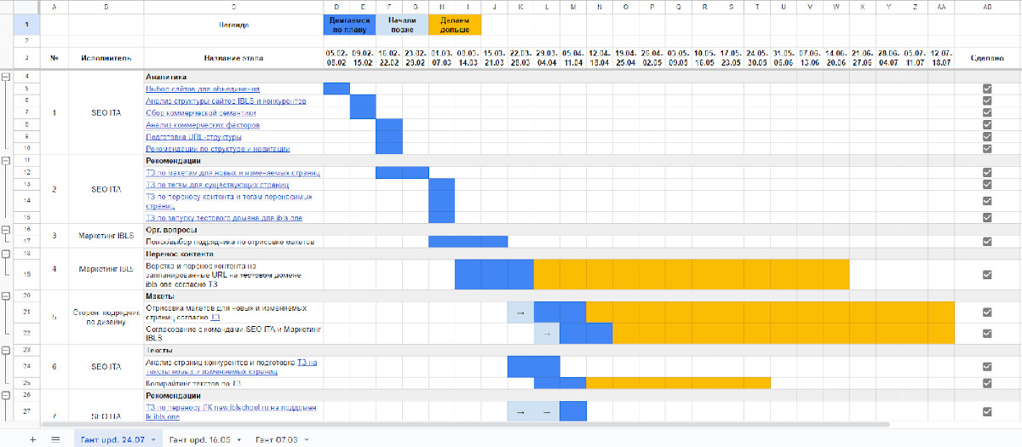Open the Подготовка URL-структуры link
Viewport: 1022px width, 447px height.
coord(193,136)
